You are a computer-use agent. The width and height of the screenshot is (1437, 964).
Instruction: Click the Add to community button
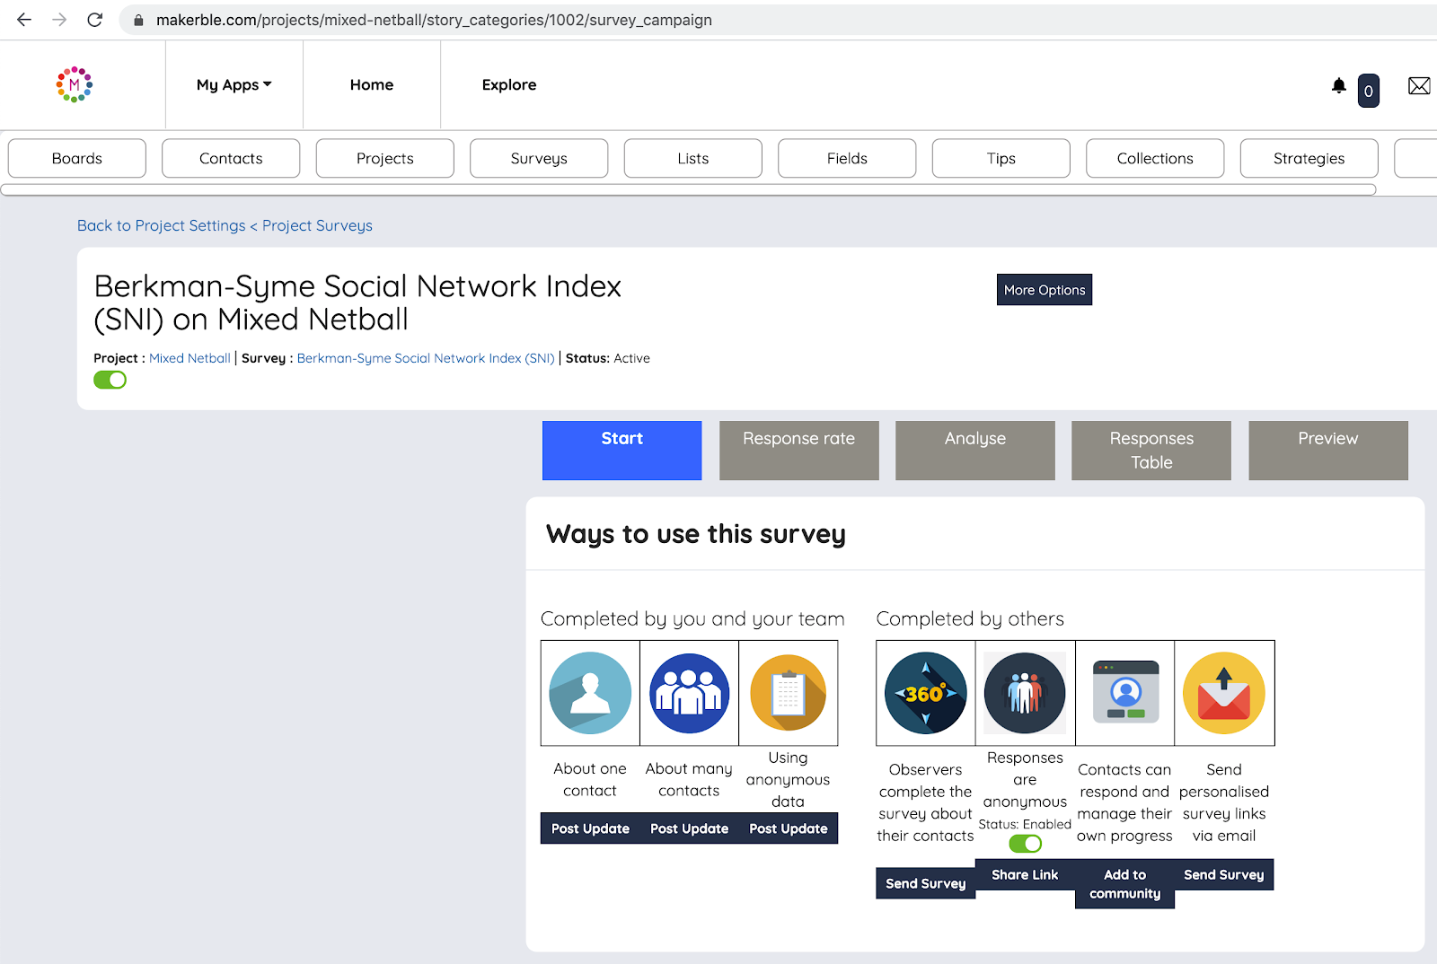pyautogui.click(x=1124, y=884)
